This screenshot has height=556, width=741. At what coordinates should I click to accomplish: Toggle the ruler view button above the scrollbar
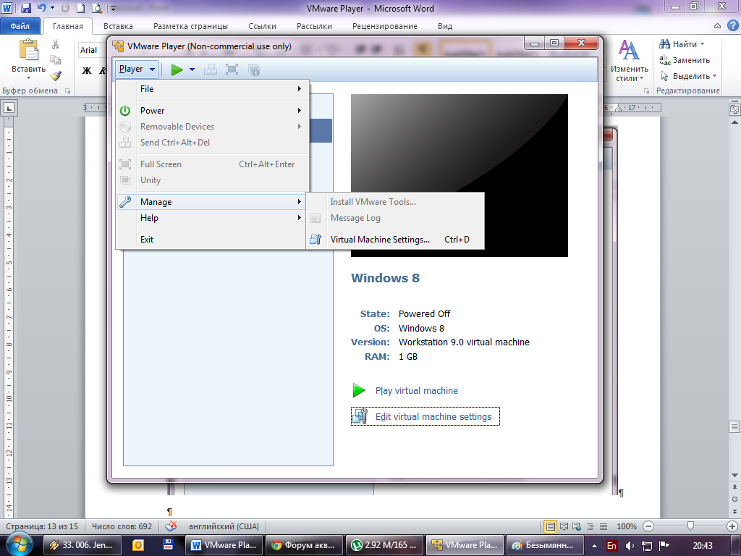click(x=734, y=110)
